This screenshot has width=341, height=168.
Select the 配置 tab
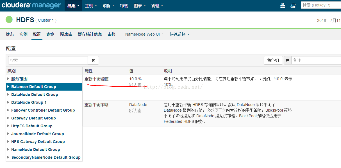[x=37, y=34]
